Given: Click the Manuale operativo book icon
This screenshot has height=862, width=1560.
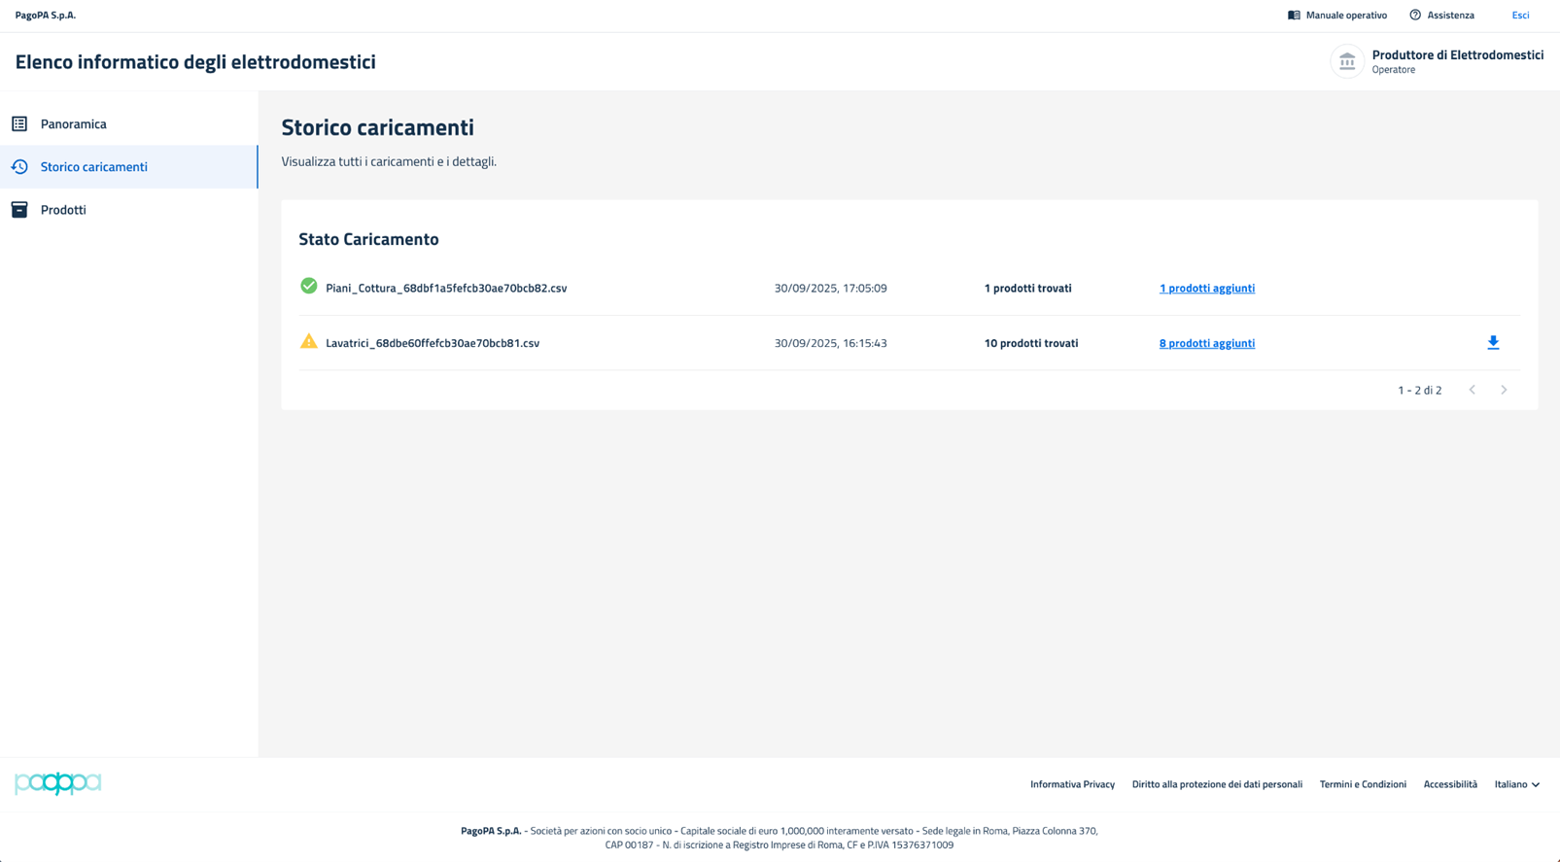Looking at the screenshot, I should [x=1294, y=16].
